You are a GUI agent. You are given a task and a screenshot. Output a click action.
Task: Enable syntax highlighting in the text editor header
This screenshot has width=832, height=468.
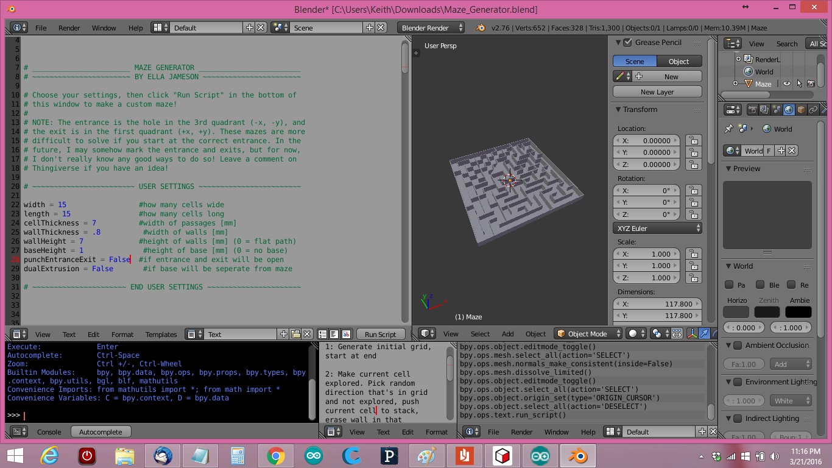click(x=346, y=333)
